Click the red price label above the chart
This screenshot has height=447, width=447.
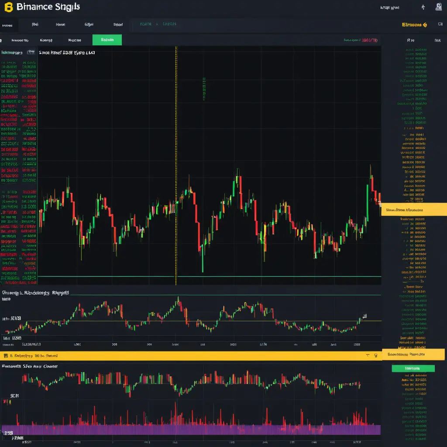click(x=370, y=40)
